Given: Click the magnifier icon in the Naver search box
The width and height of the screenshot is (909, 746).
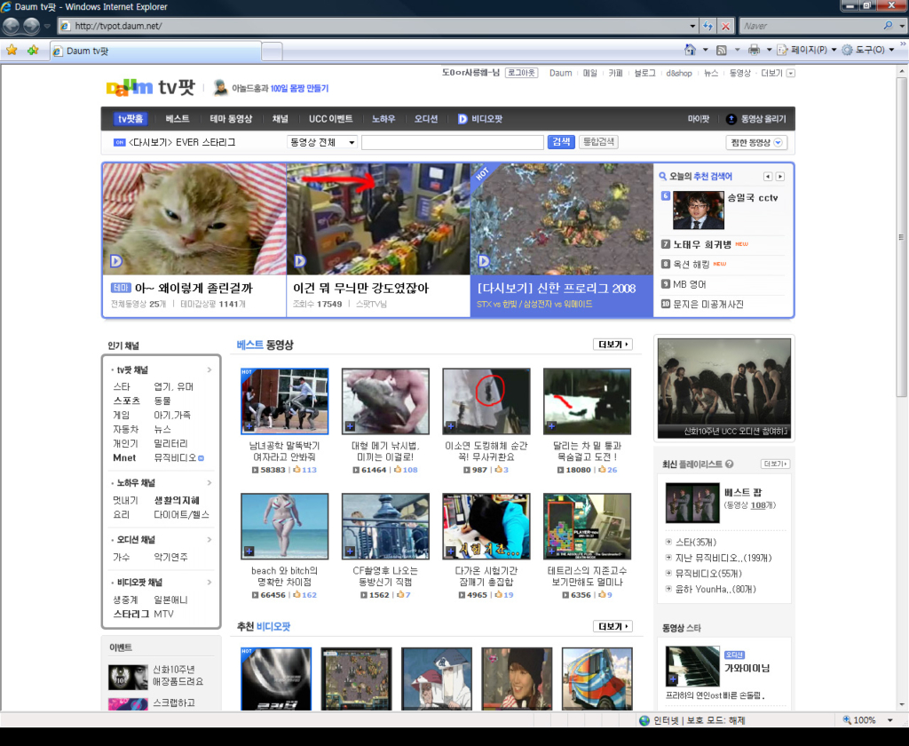Looking at the screenshot, I should [888, 26].
